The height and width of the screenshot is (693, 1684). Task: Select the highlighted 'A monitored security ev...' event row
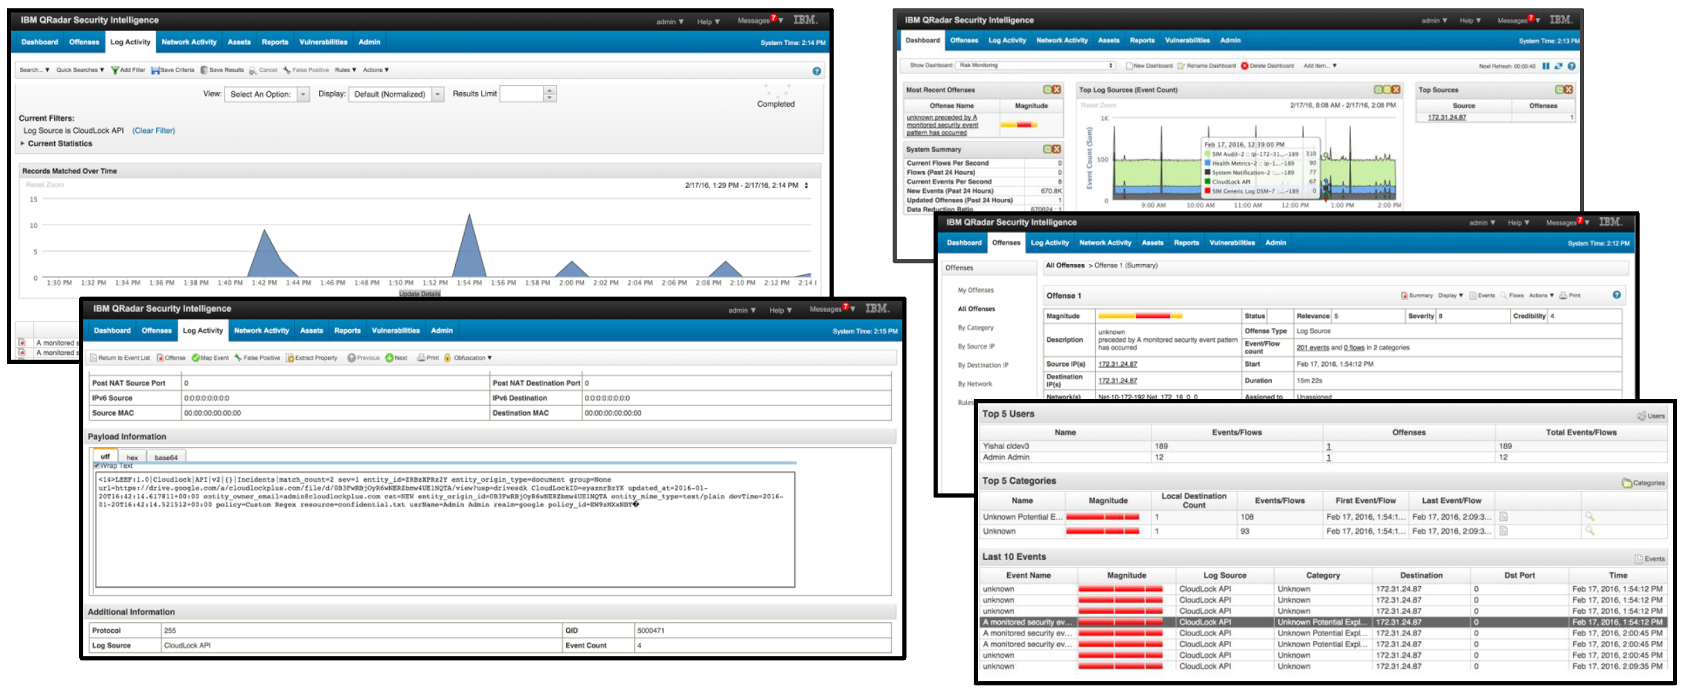click(x=1323, y=622)
